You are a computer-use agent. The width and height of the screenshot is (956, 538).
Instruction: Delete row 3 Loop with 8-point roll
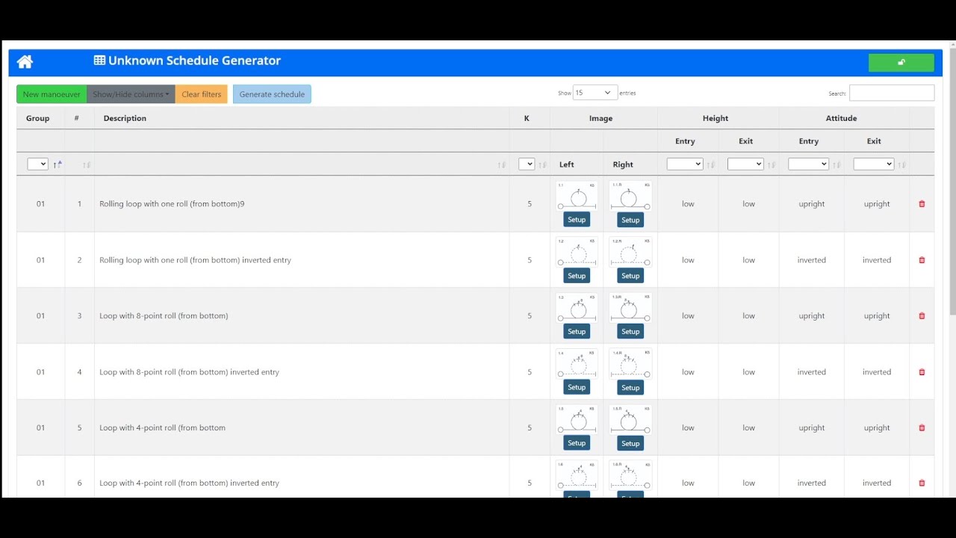(x=922, y=316)
